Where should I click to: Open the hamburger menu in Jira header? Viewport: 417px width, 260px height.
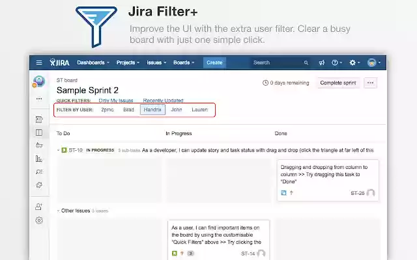(39, 62)
